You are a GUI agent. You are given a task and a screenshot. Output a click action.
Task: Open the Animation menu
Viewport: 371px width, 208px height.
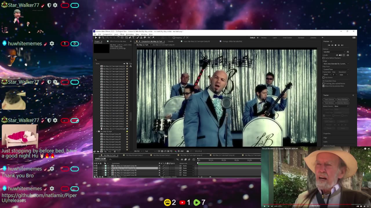(130, 34)
